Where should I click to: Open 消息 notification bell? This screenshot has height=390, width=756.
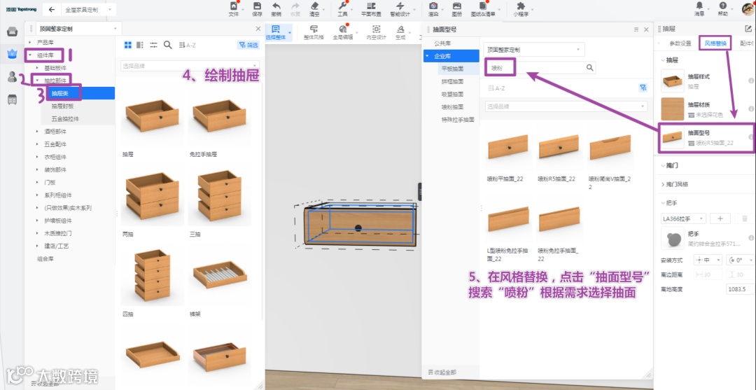(699, 6)
